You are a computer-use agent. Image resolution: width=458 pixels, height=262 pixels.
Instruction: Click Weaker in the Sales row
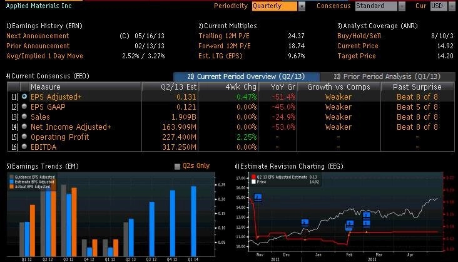(x=338, y=117)
